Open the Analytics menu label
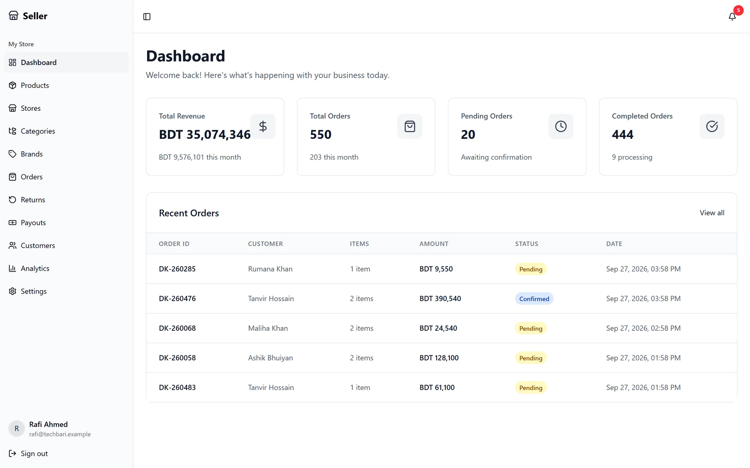Viewport: 750px width, 468px height. [35, 268]
